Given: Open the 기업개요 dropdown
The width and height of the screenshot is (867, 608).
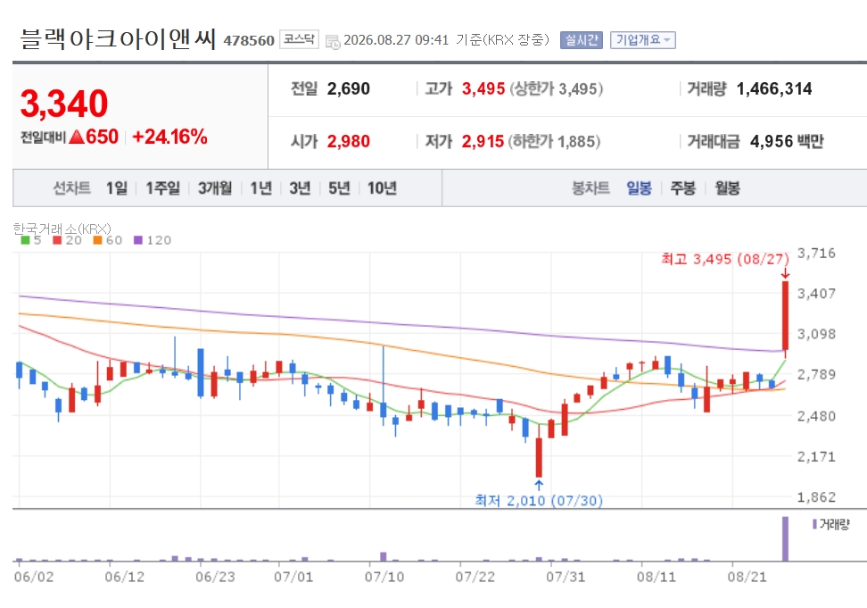Looking at the screenshot, I should (x=642, y=40).
